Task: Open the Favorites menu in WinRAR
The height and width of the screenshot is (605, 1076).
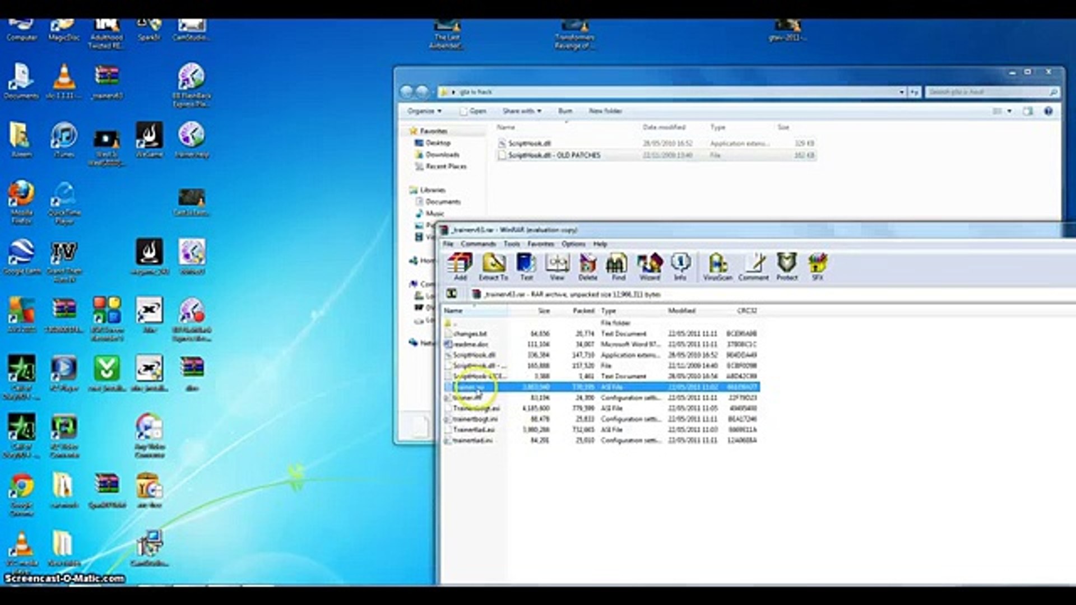Action: coord(541,244)
